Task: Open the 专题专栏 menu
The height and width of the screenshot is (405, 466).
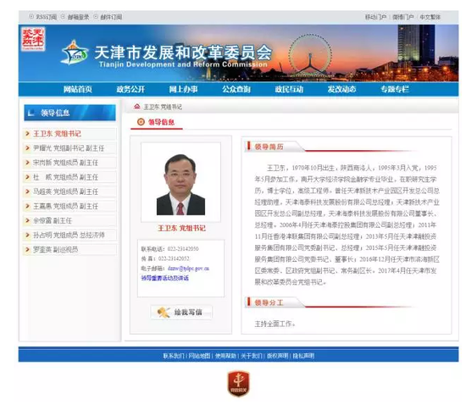Action: coord(395,89)
